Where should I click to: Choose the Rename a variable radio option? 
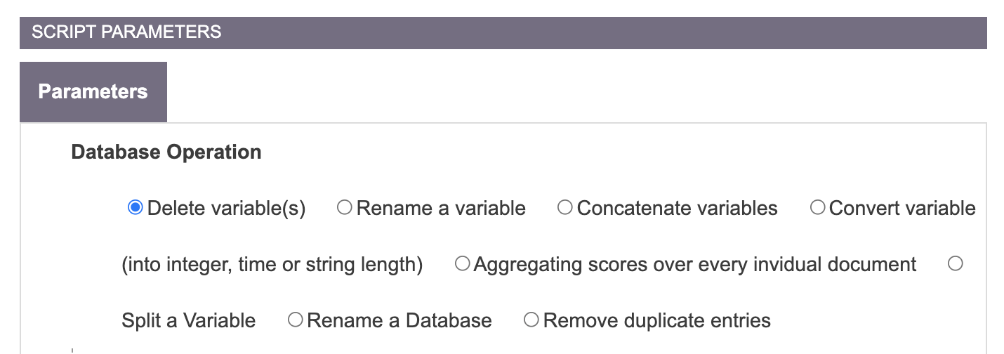[345, 208]
